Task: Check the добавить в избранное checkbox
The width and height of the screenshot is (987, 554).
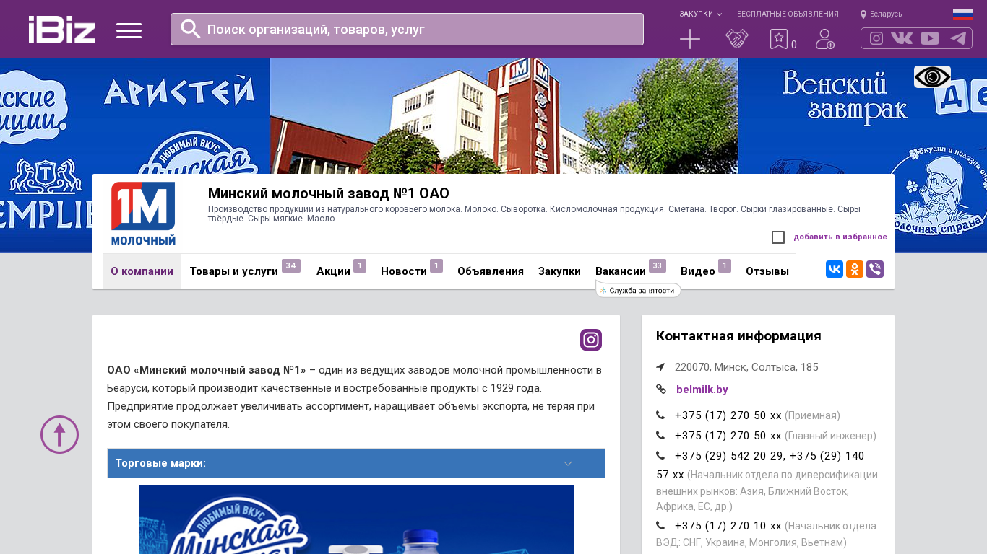Action: coord(778,237)
